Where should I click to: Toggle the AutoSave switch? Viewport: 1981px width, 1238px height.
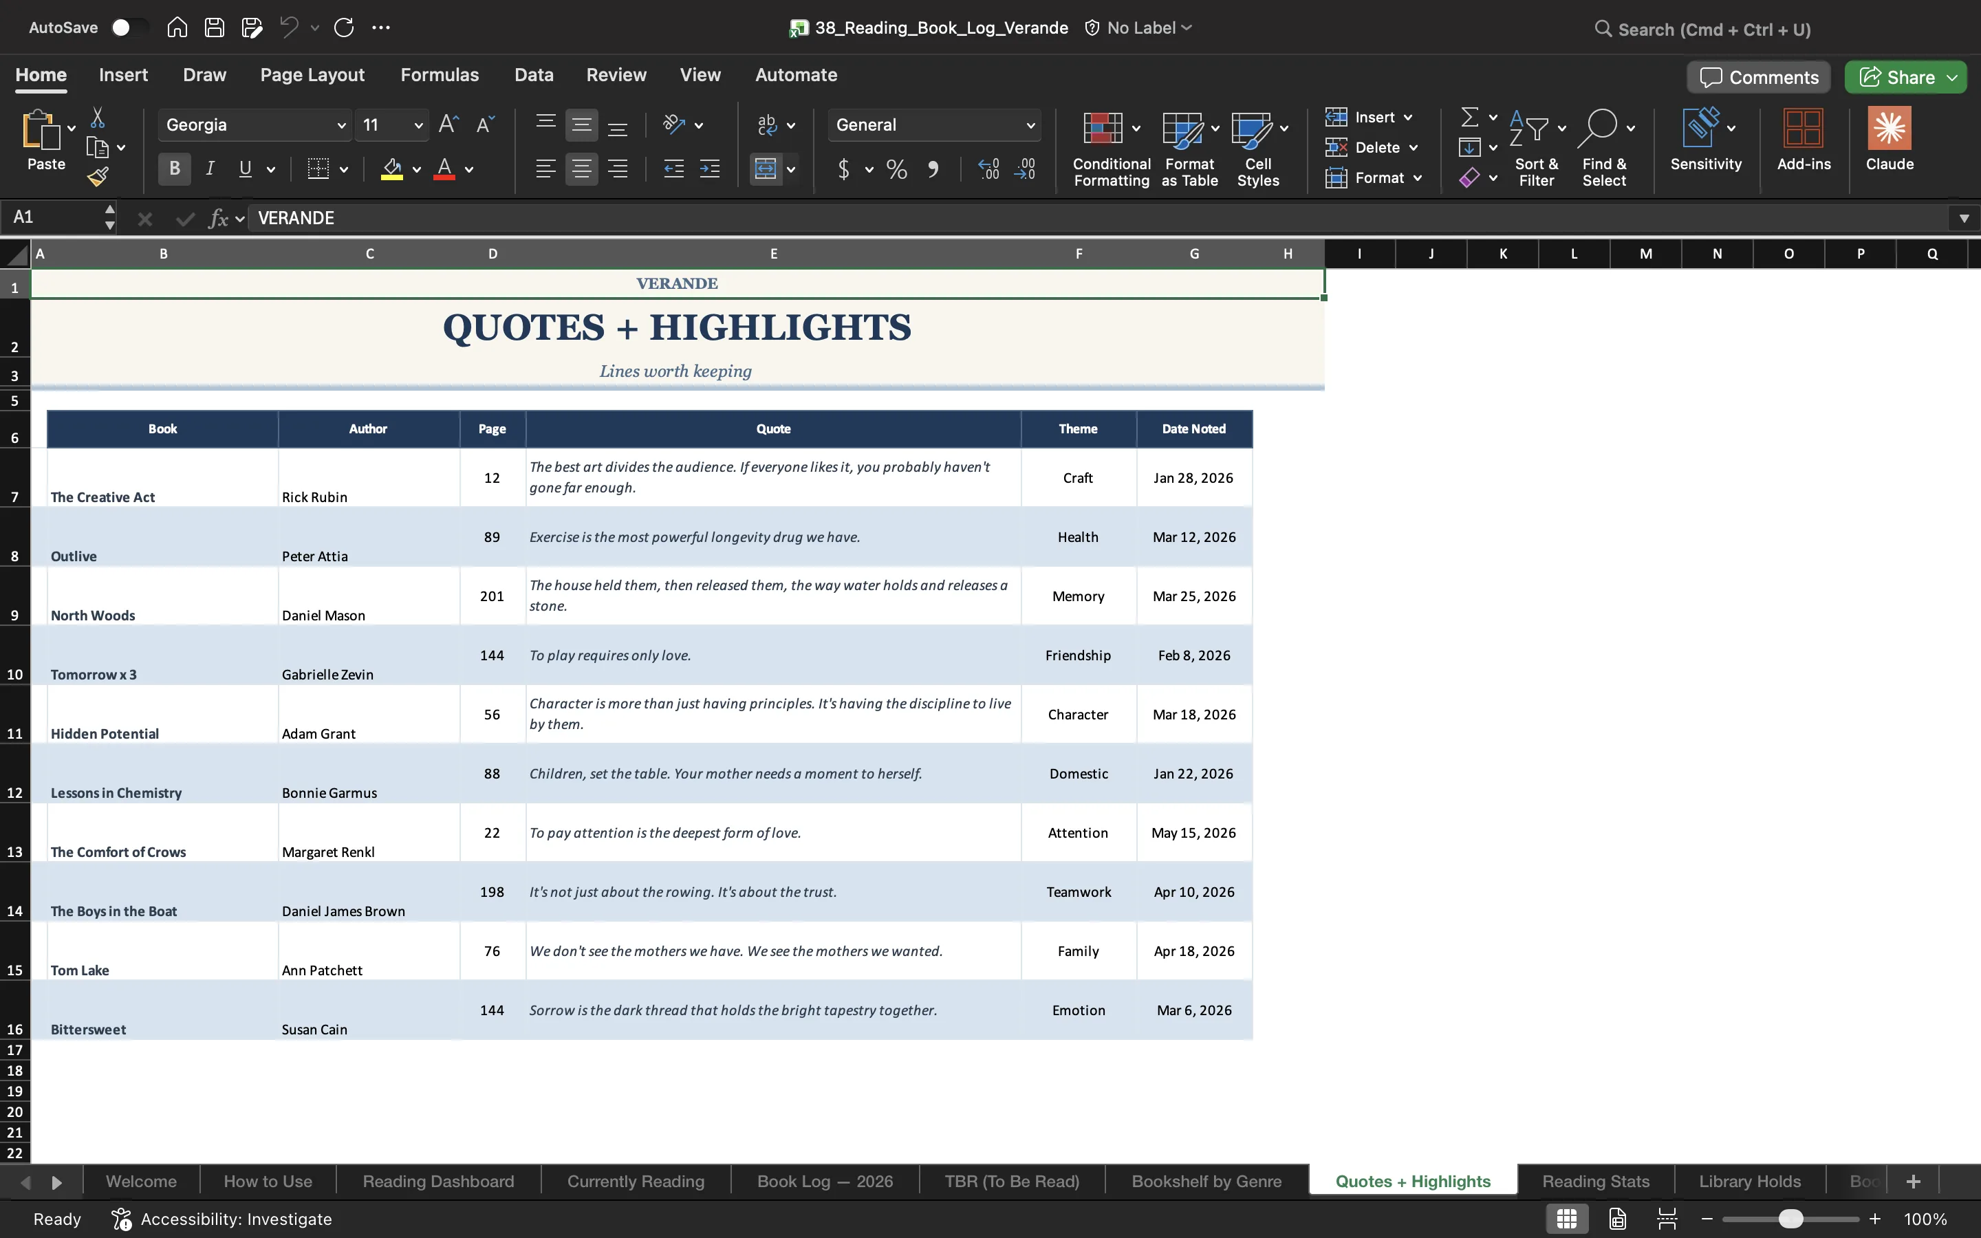tap(129, 28)
